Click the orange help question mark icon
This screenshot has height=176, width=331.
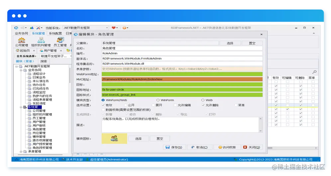click(124, 28)
